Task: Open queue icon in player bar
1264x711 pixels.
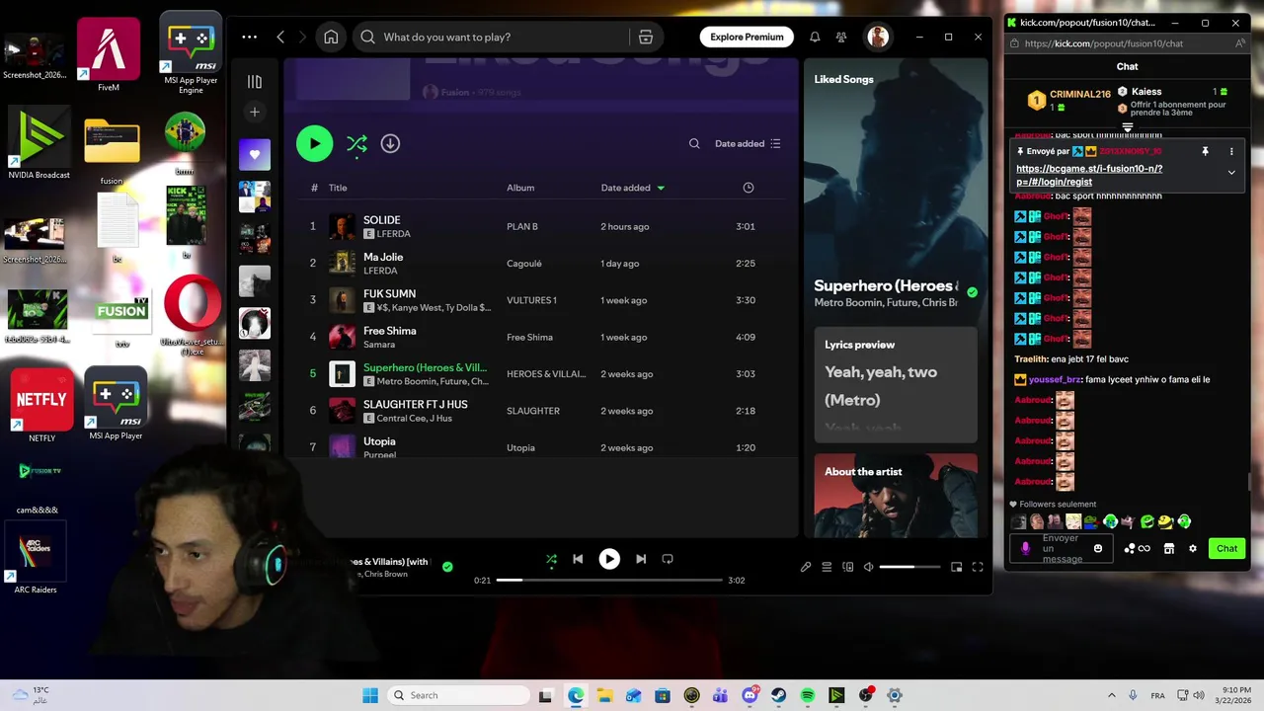Action: click(x=827, y=567)
